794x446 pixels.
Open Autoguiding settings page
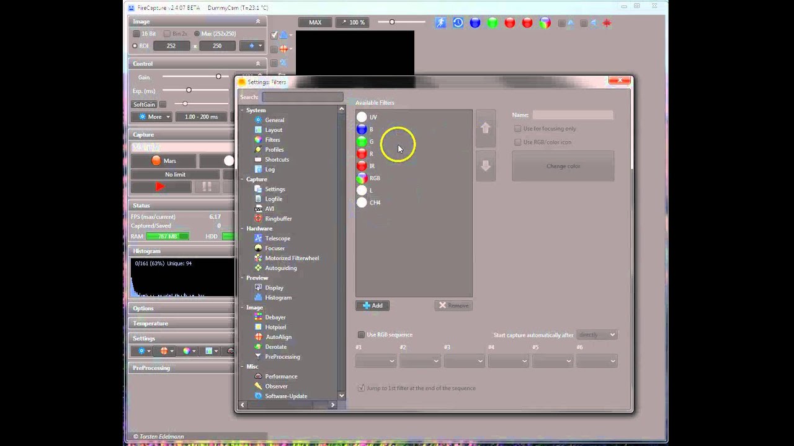click(275, 268)
